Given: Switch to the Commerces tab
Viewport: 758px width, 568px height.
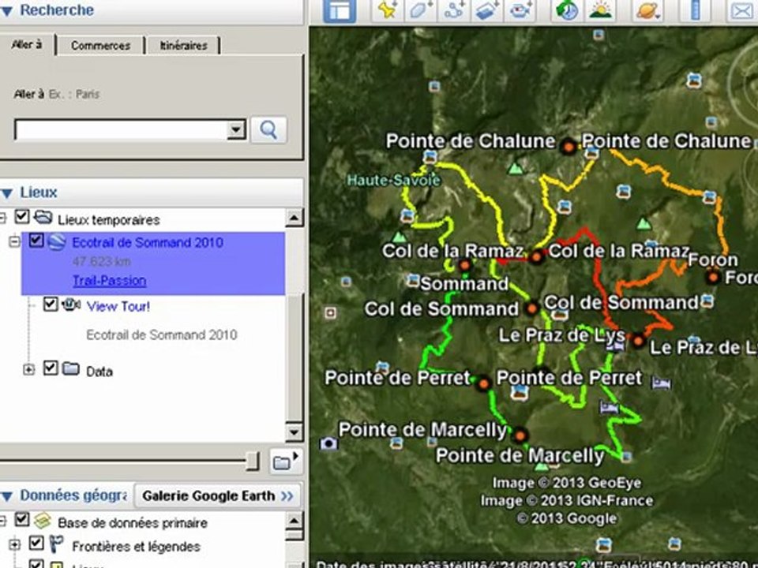Looking at the screenshot, I should pyautogui.click(x=100, y=46).
